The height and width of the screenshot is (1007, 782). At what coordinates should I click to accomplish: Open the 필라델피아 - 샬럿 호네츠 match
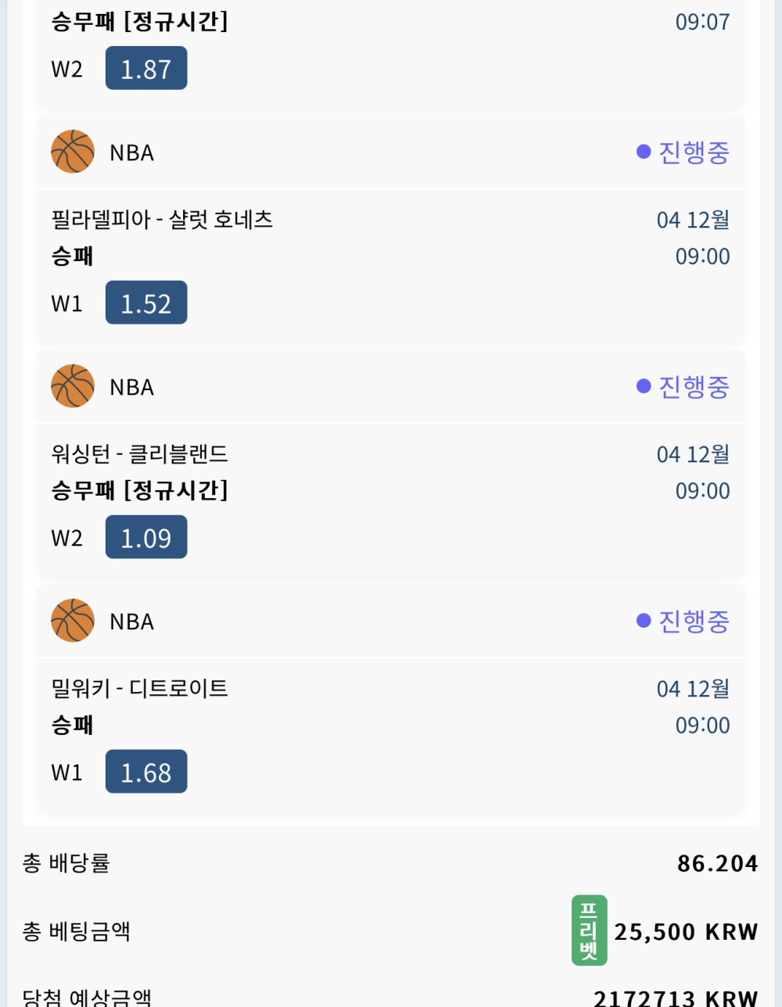click(162, 220)
